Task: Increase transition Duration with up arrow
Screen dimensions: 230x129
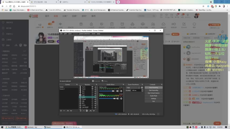Action: [x=142, y=90]
